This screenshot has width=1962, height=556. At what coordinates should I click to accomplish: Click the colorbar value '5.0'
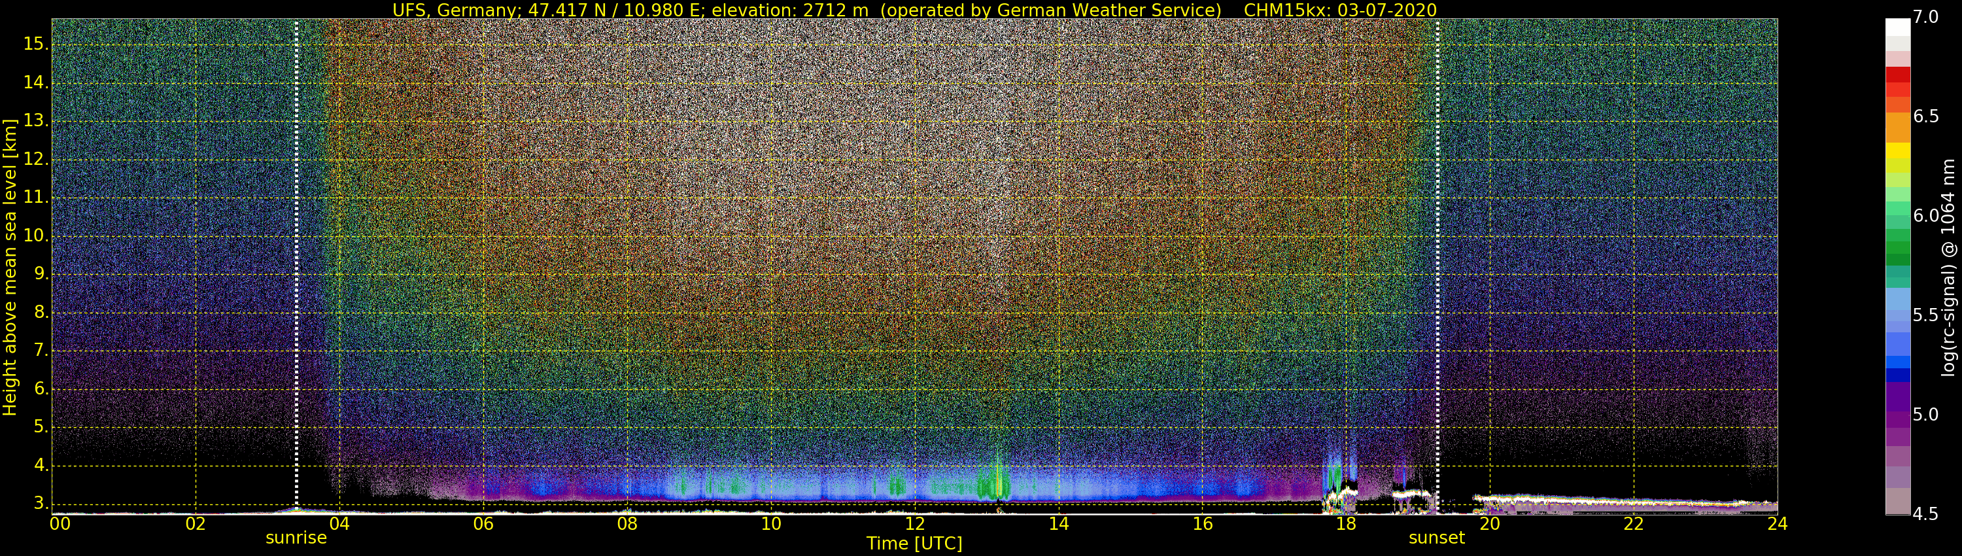coord(1925,415)
